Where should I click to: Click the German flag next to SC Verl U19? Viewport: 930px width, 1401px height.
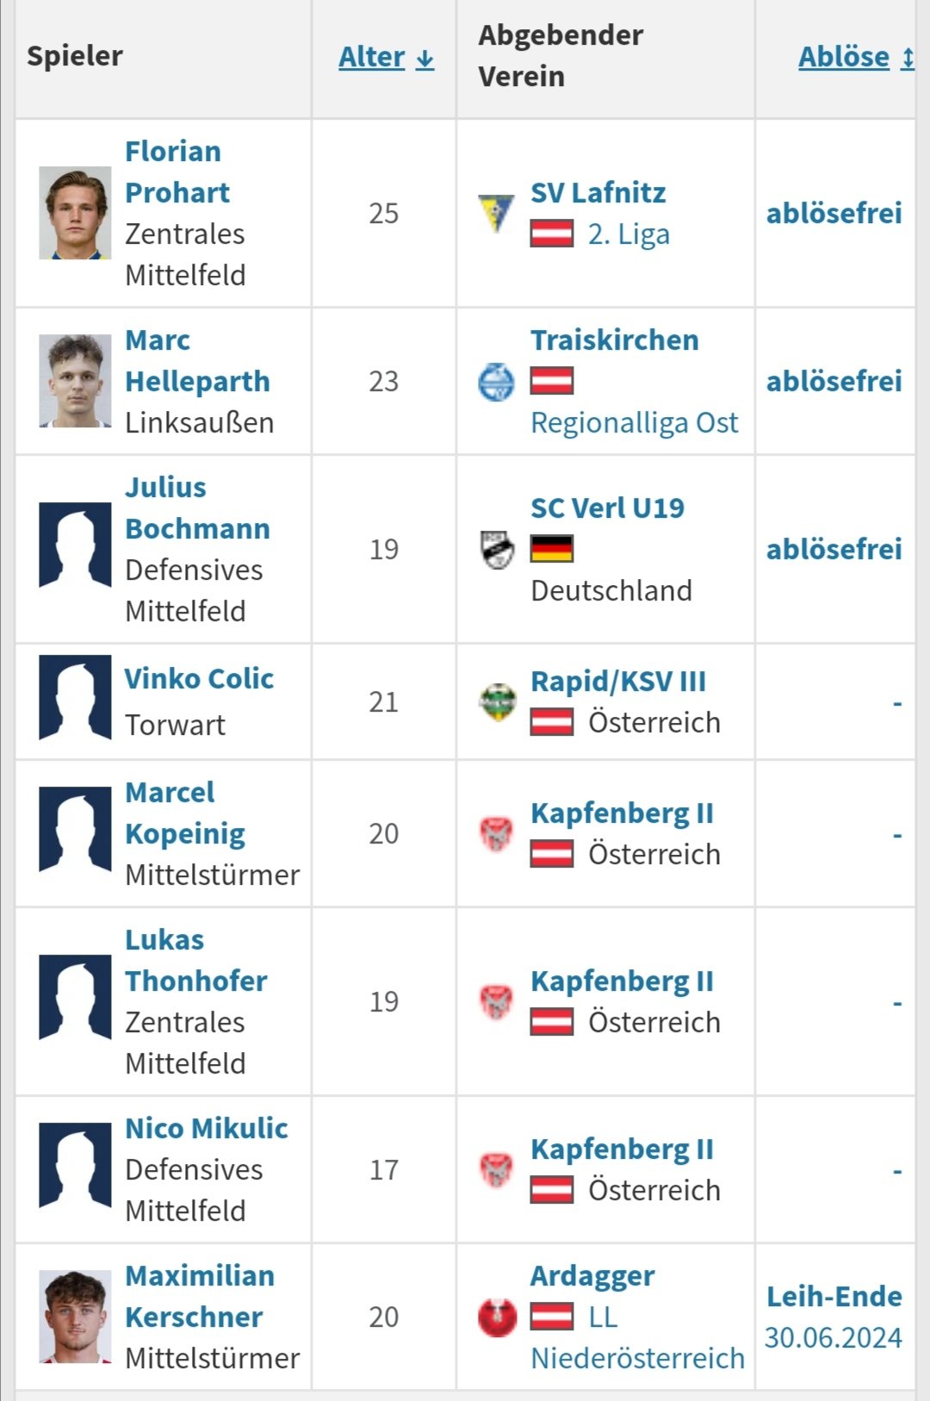(x=552, y=549)
